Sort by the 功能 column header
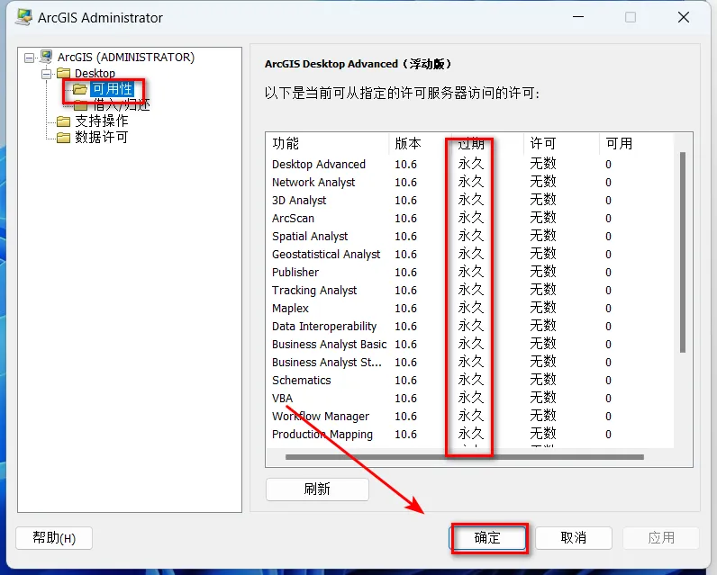This screenshot has width=717, height=575. coord(327,143)
